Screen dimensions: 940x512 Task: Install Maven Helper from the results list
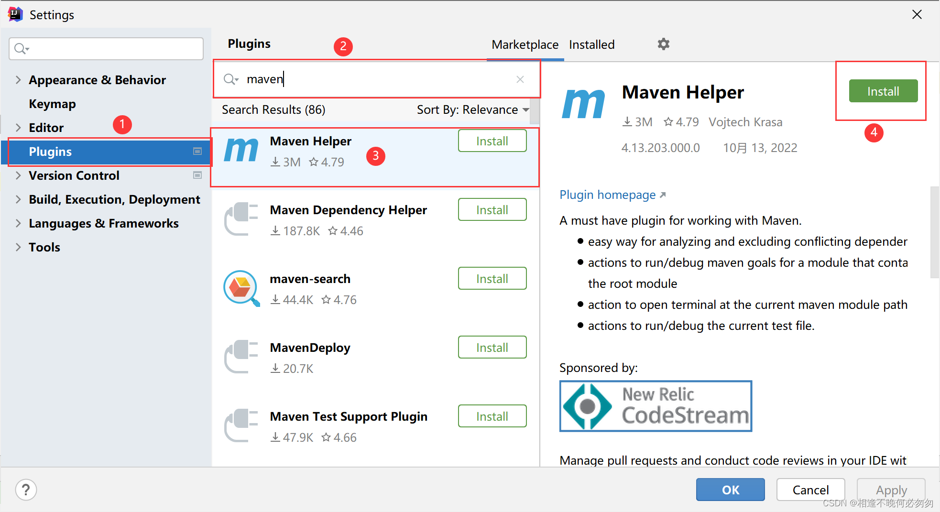coord(492,141)
